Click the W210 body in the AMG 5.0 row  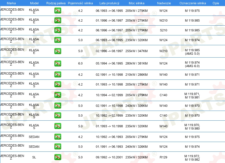pyautogui.click(x=163, y=51)
